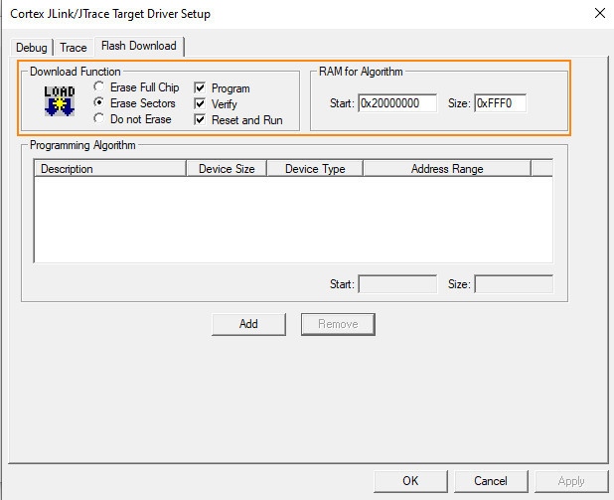Toggle the Program checkbox
Image resolution: width=614 pixels, height=500 pixels.
200,88
